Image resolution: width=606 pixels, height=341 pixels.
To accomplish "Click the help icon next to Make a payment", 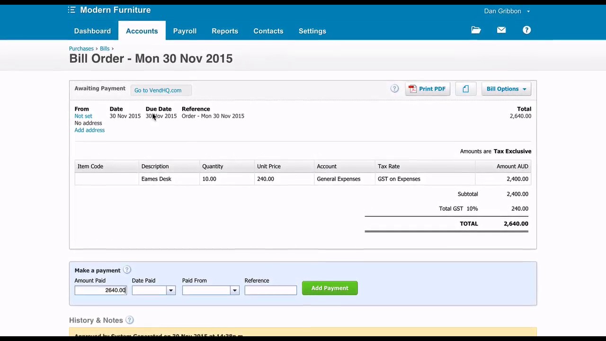I will [127, 270].
